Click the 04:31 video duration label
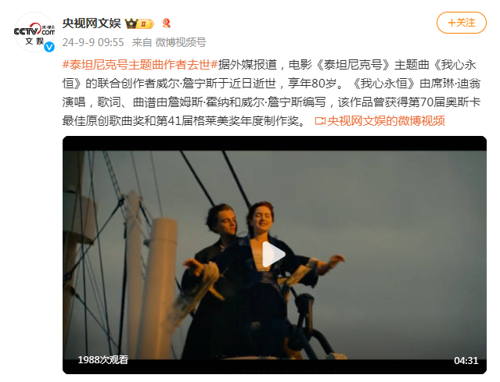Image resolution: width=500 pixels, height=382 pixels. pyautogui.click(x=466, y=360)
